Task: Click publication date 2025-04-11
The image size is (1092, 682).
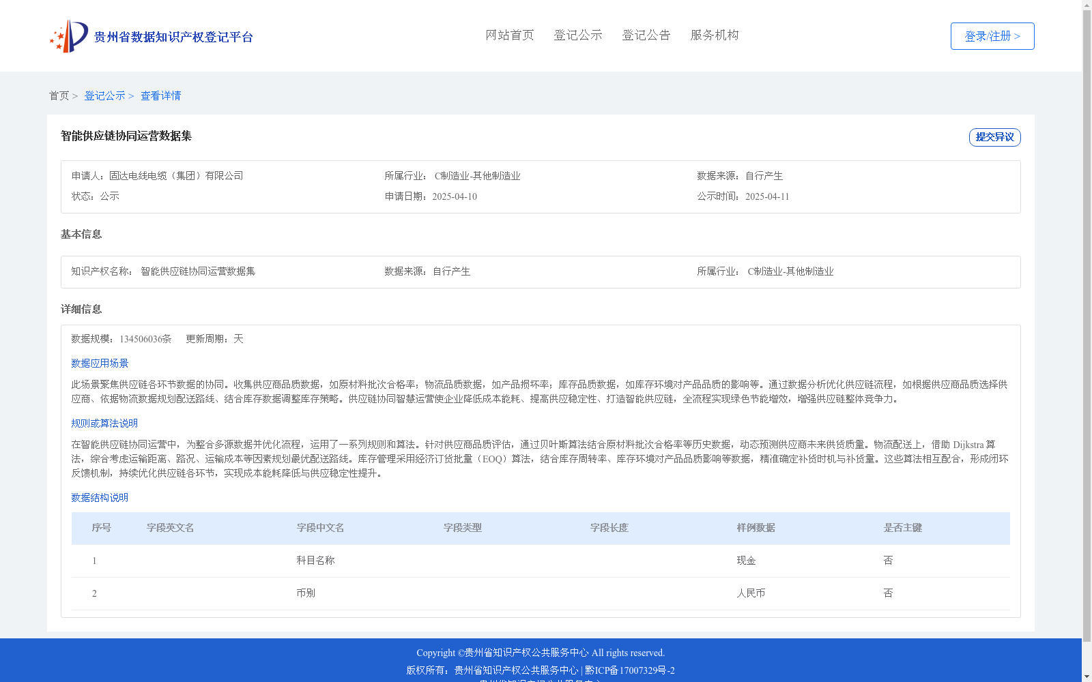Action: [x=767, y=196]
